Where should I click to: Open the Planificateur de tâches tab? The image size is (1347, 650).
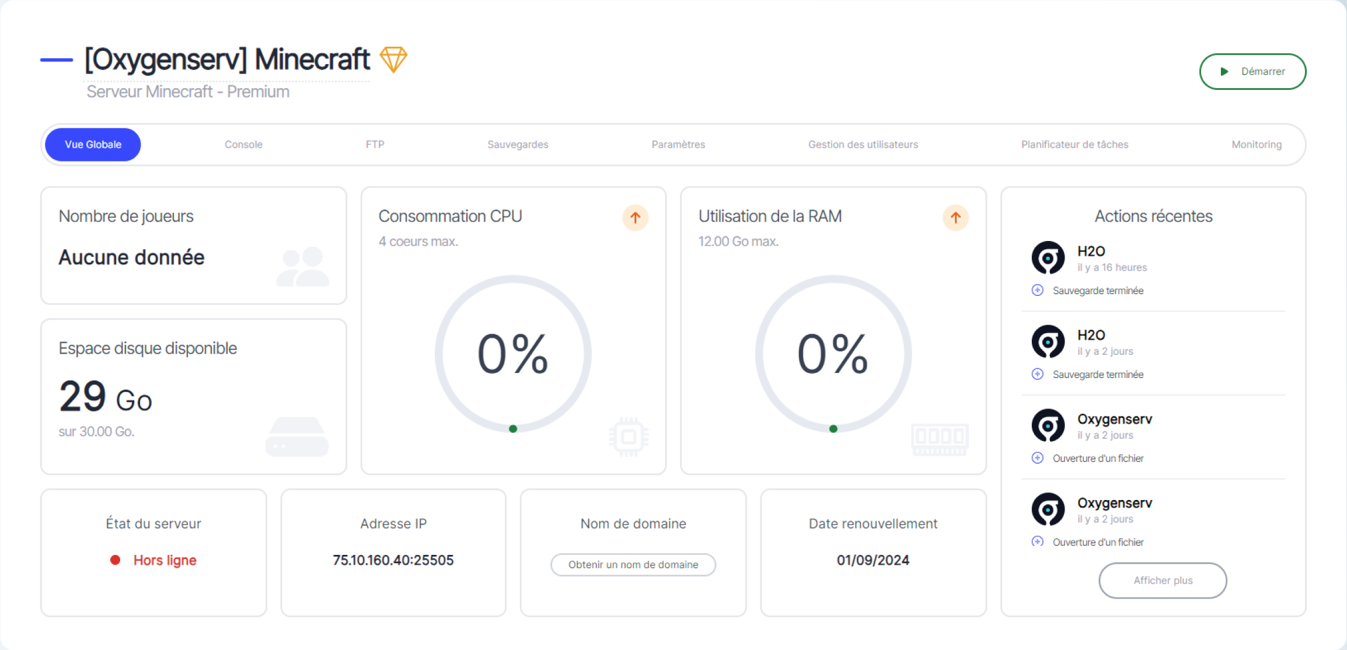tap(1074, 144)
